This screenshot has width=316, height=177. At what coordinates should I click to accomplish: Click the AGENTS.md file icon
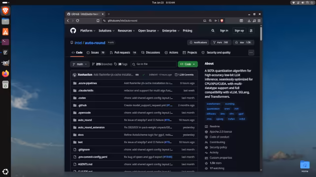pos(75,164)
